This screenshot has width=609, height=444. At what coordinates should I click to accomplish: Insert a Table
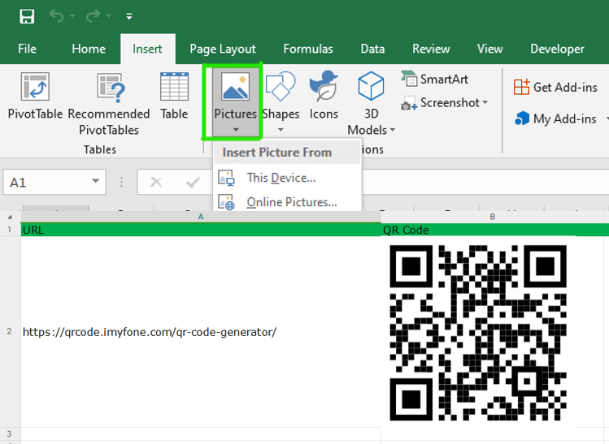(x=174, y=96)
